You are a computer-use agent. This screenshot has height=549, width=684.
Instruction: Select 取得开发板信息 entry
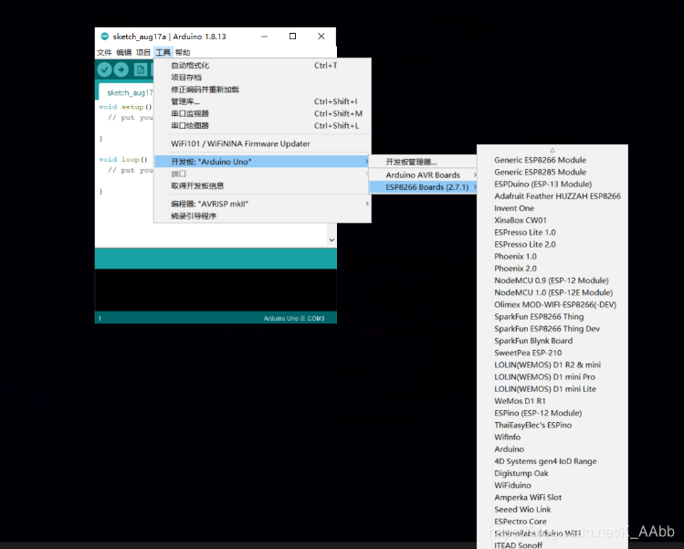point(262,186)
